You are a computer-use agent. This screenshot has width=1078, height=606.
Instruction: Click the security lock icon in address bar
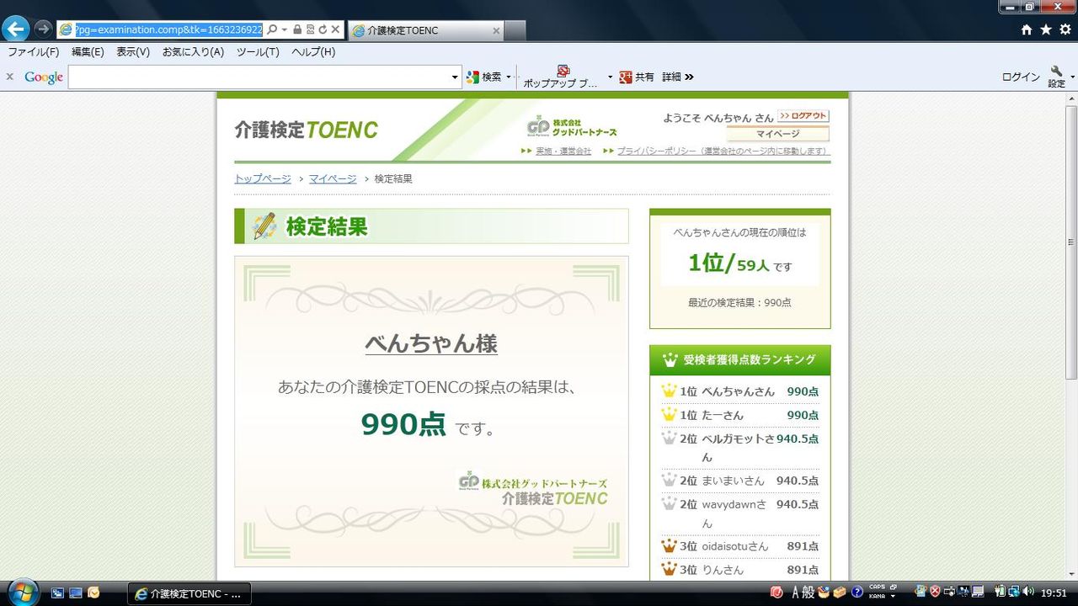(x=297, y=29)
